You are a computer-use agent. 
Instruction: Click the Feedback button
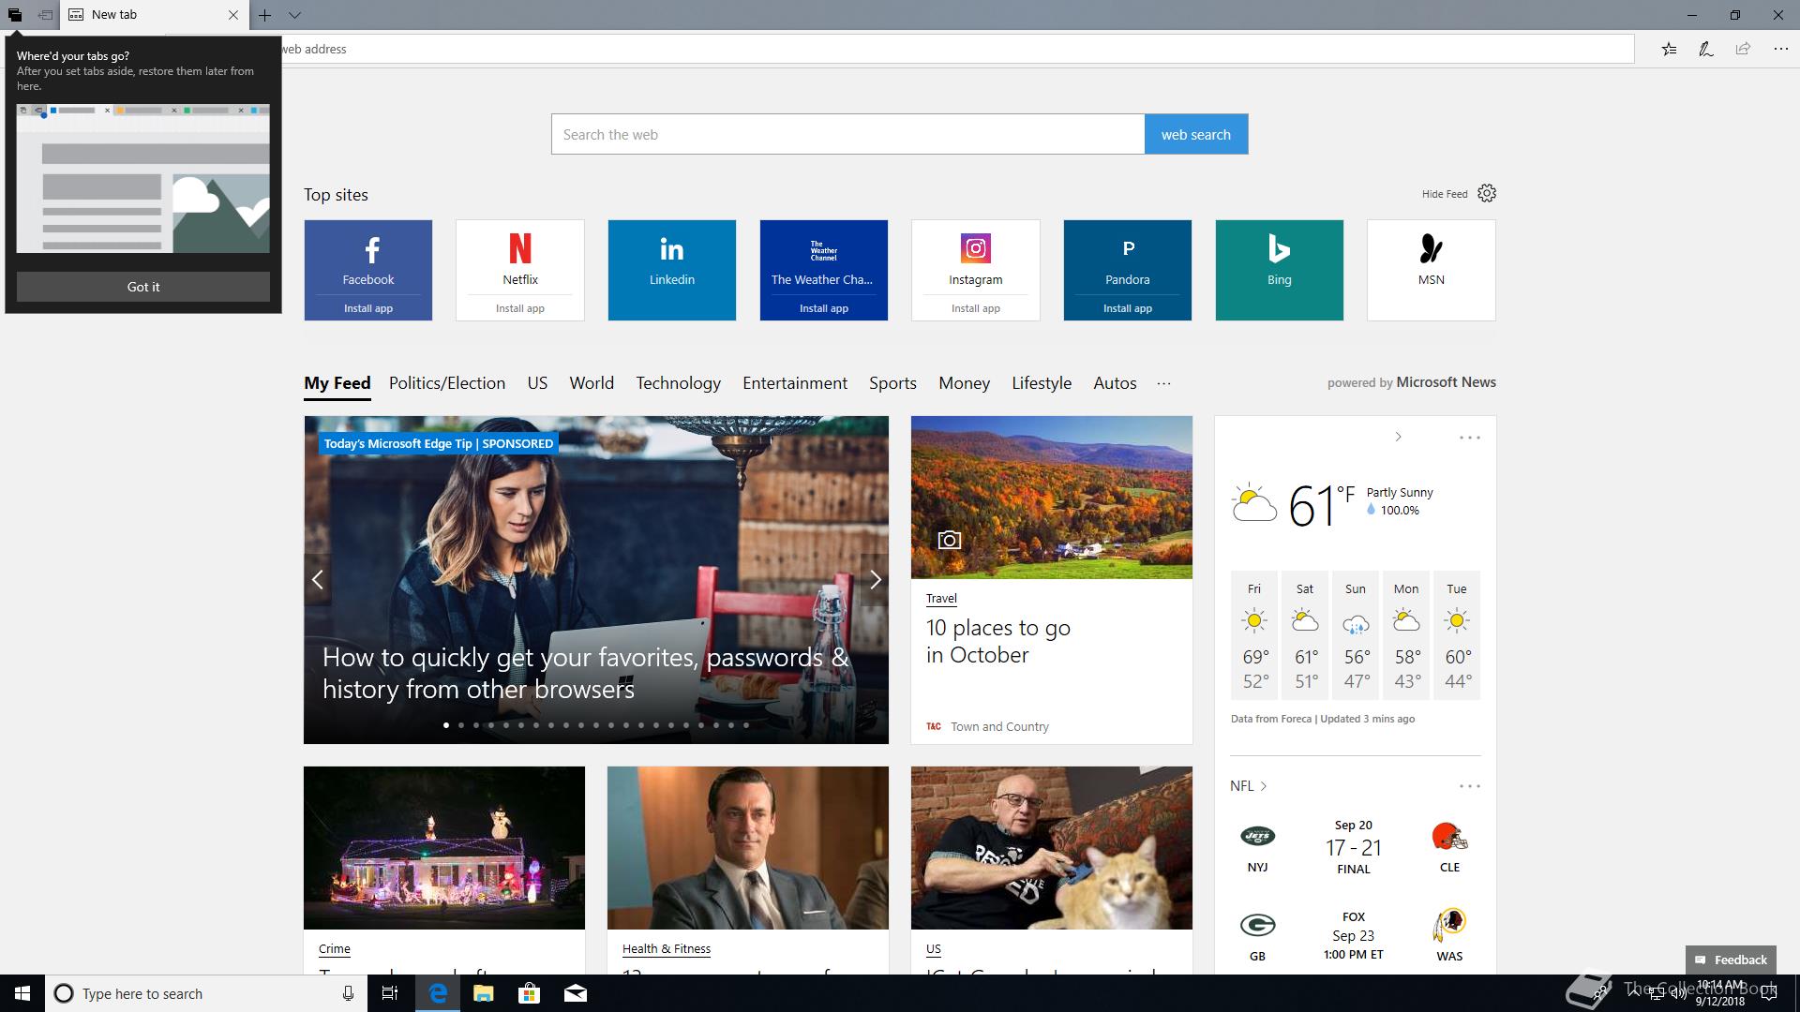pyautogui.click(x=1731, y=960)
